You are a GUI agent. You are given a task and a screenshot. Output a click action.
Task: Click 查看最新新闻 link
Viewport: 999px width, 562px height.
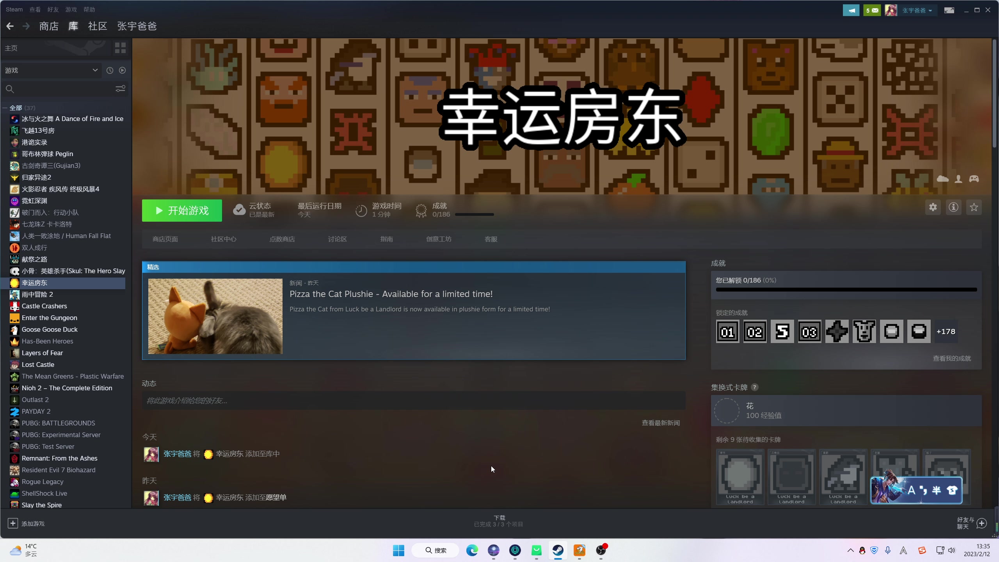coord(661,423)
